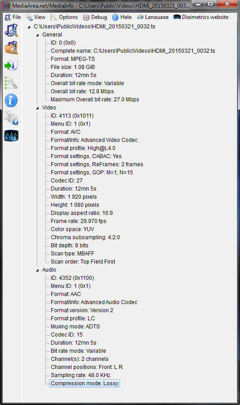Select the Compression mode: Lossy item
Image resolution: width=240 pixels, height=405 pixels.
point(84,383)
